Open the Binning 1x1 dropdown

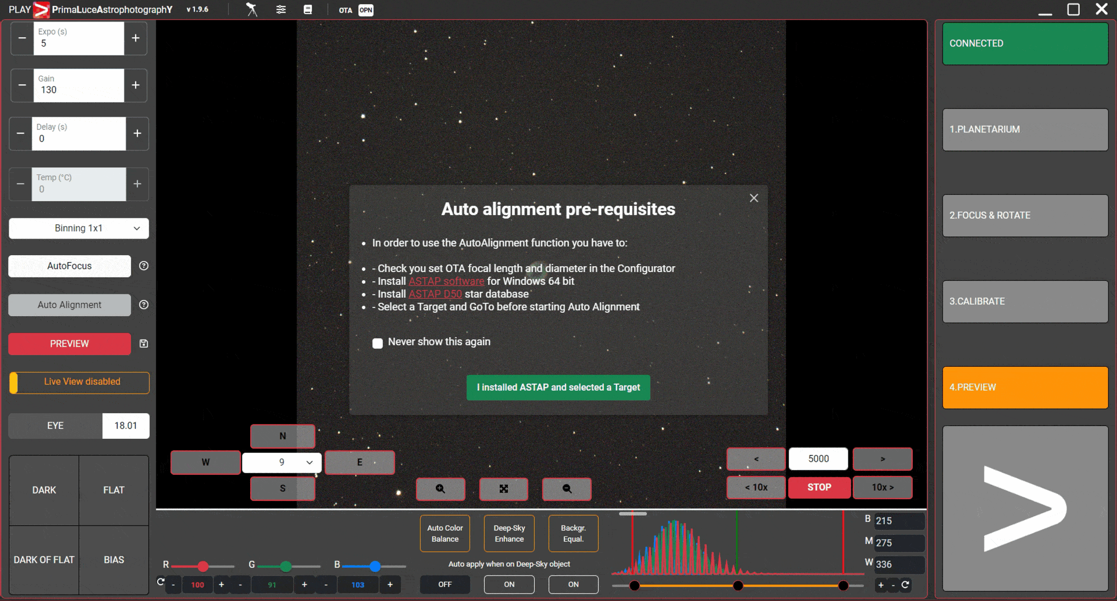79,228
